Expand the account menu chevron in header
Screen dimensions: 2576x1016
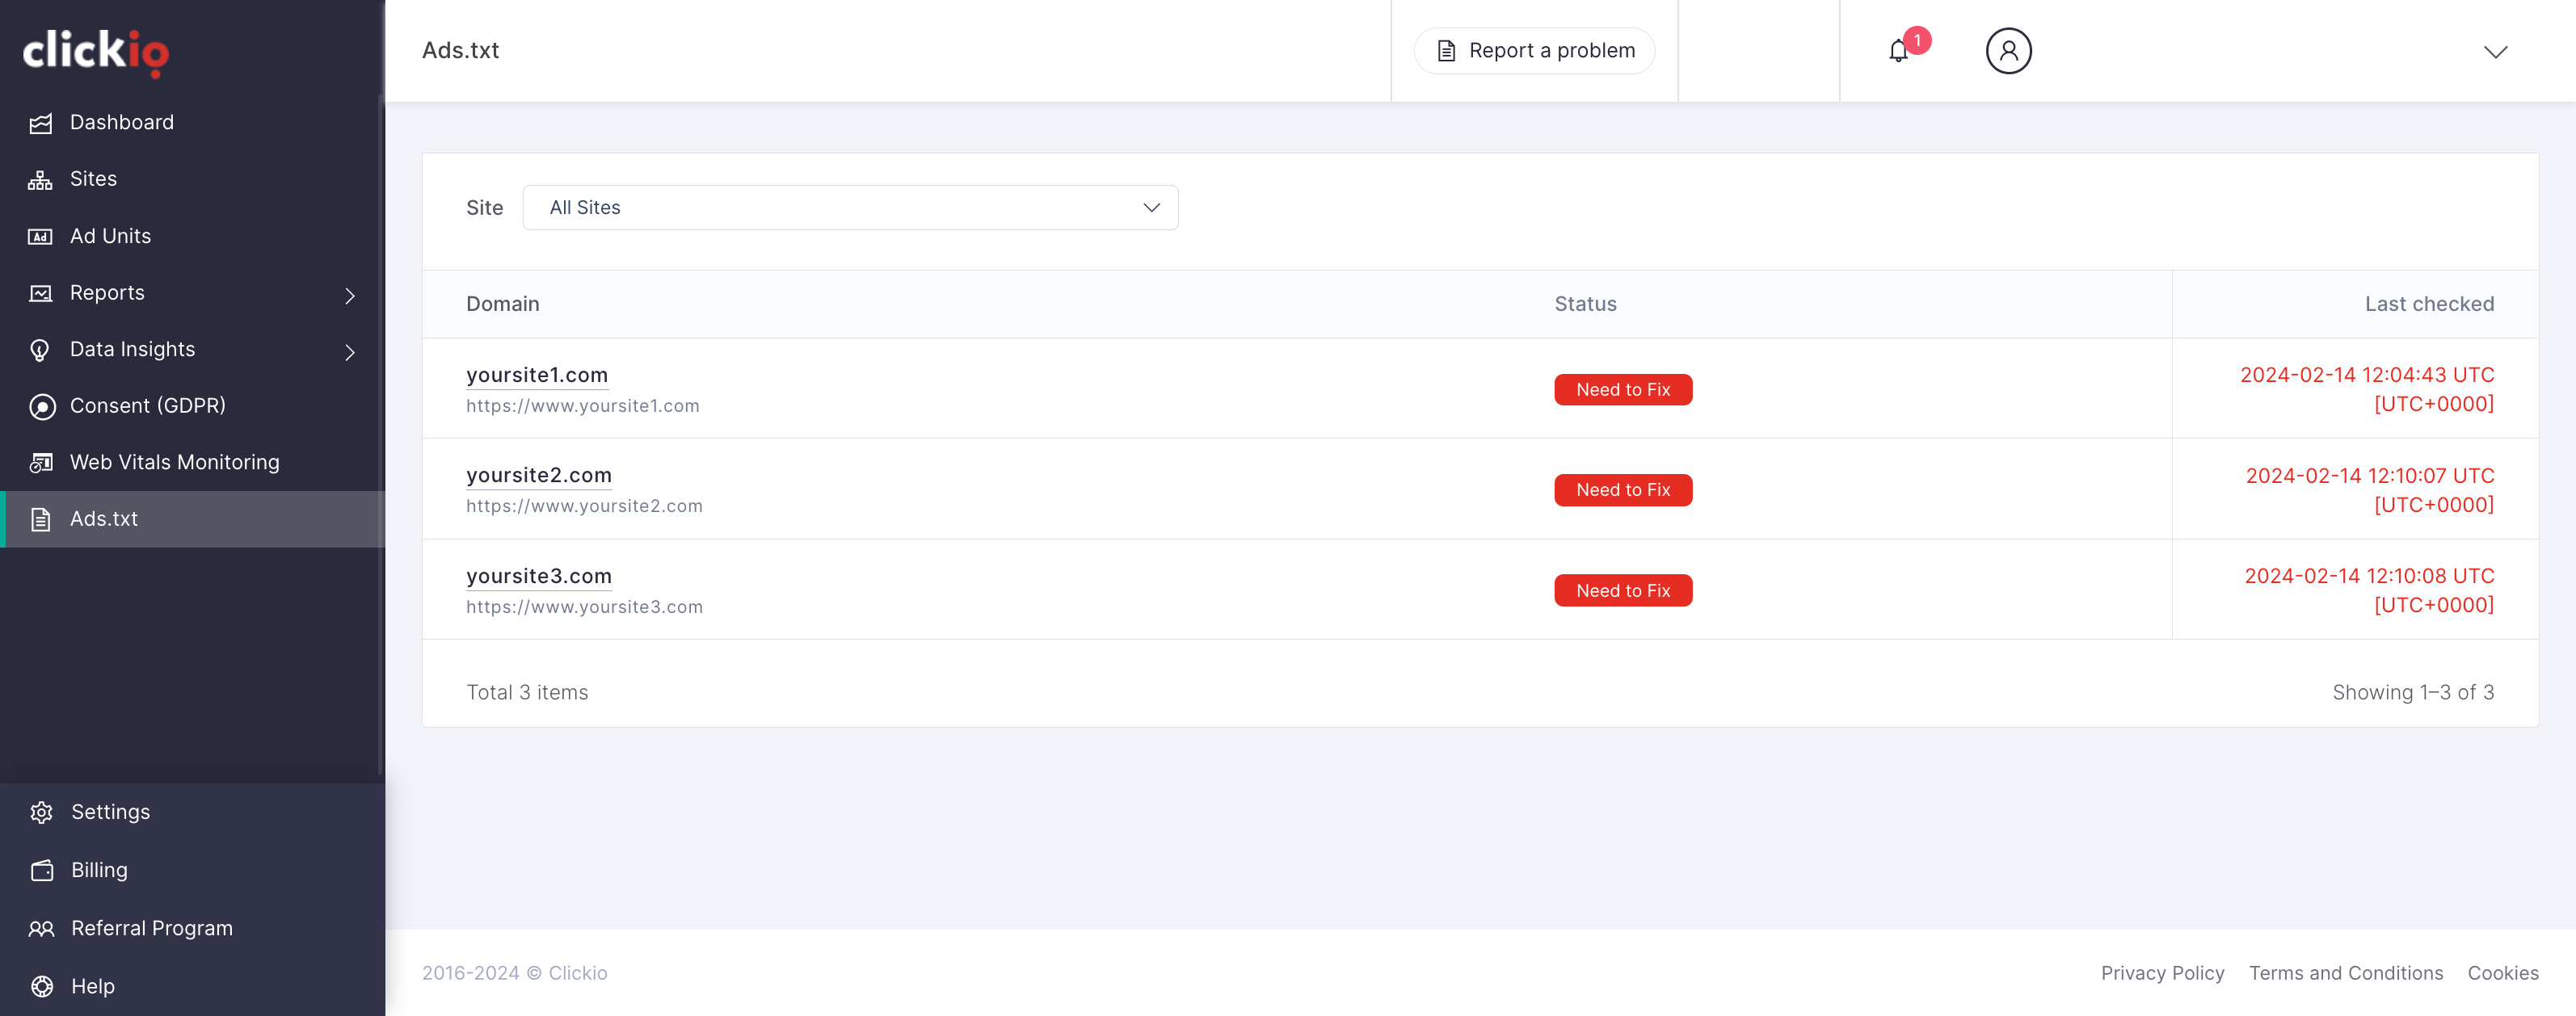2496,52
